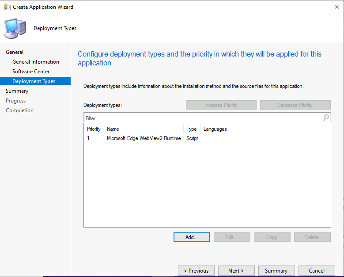This screenshot has width=344, height=277.
Task: Click the computer icon beside Deployment Types header
Action: 15,29
